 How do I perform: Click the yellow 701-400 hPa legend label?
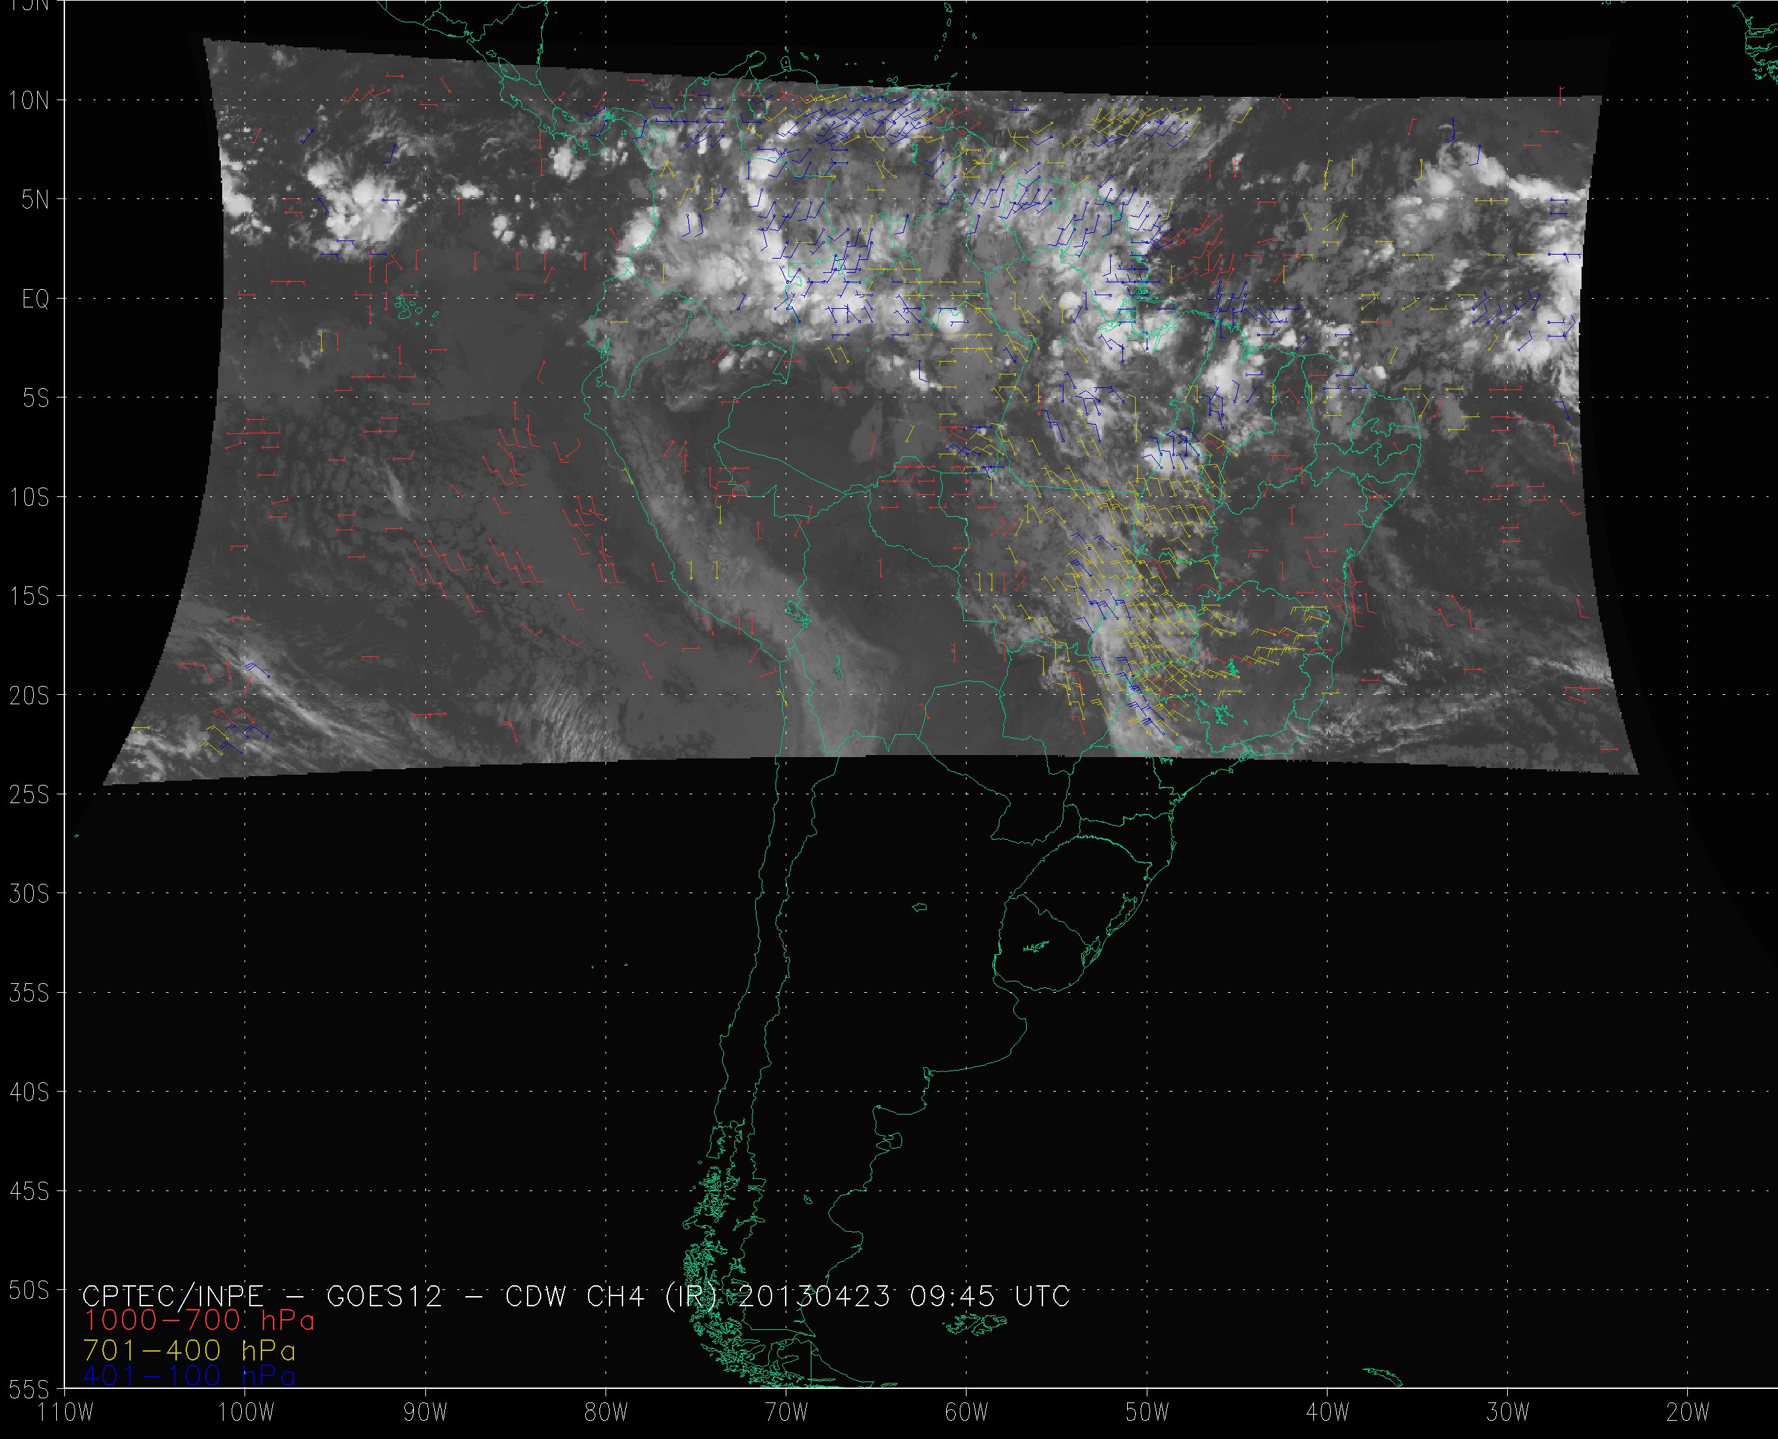coord(190,1350)
